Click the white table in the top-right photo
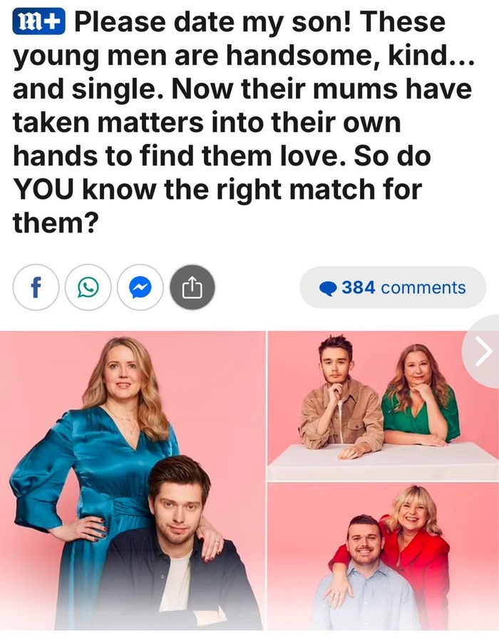Viewport: 499px width, 638px height. [383, 462]
